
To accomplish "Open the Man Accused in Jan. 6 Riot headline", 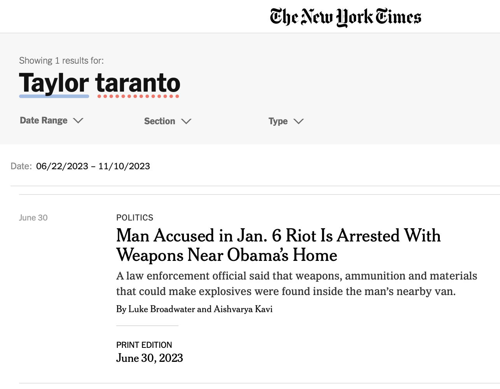I will pos(278,245).
